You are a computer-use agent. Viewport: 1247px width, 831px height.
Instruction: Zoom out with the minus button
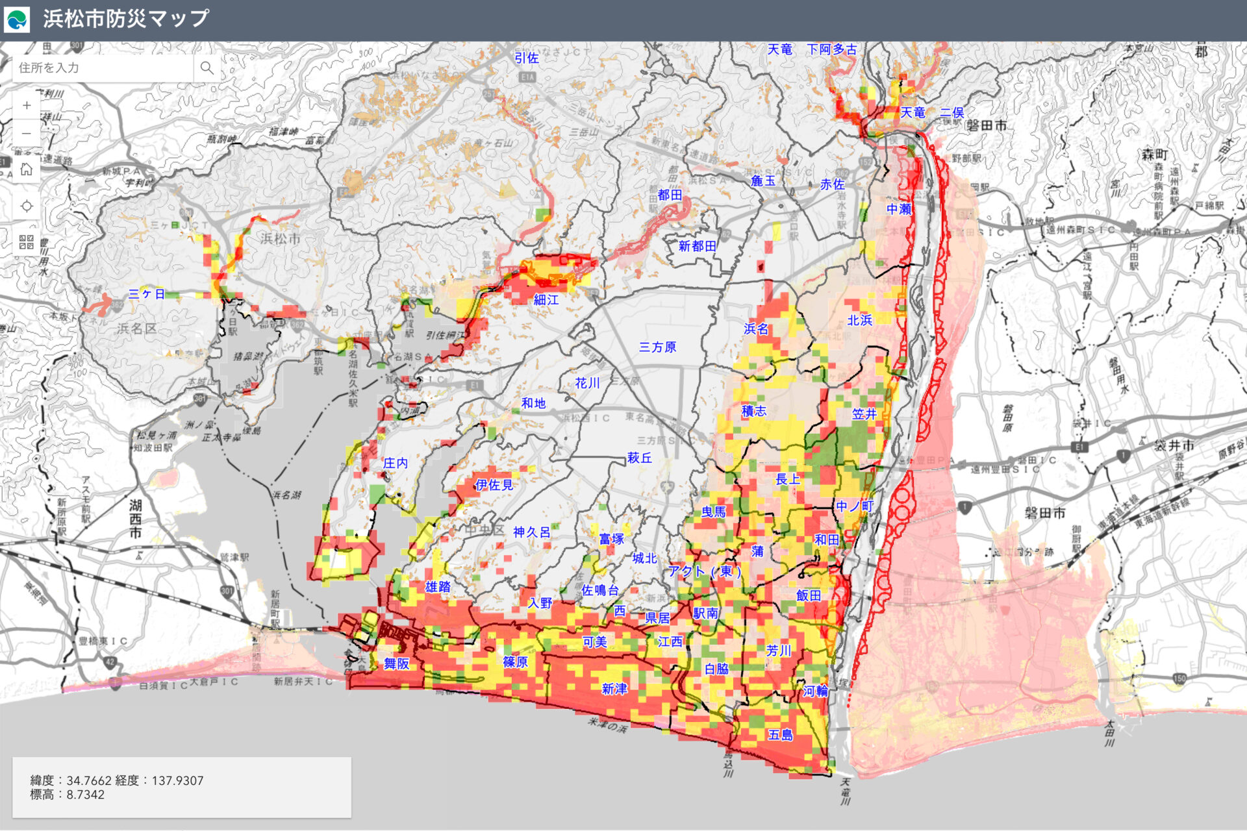coord(26,134)
